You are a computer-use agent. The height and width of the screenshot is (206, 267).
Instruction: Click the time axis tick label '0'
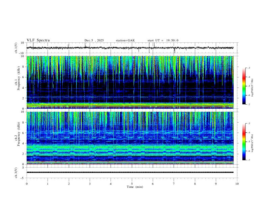(27, 184)
